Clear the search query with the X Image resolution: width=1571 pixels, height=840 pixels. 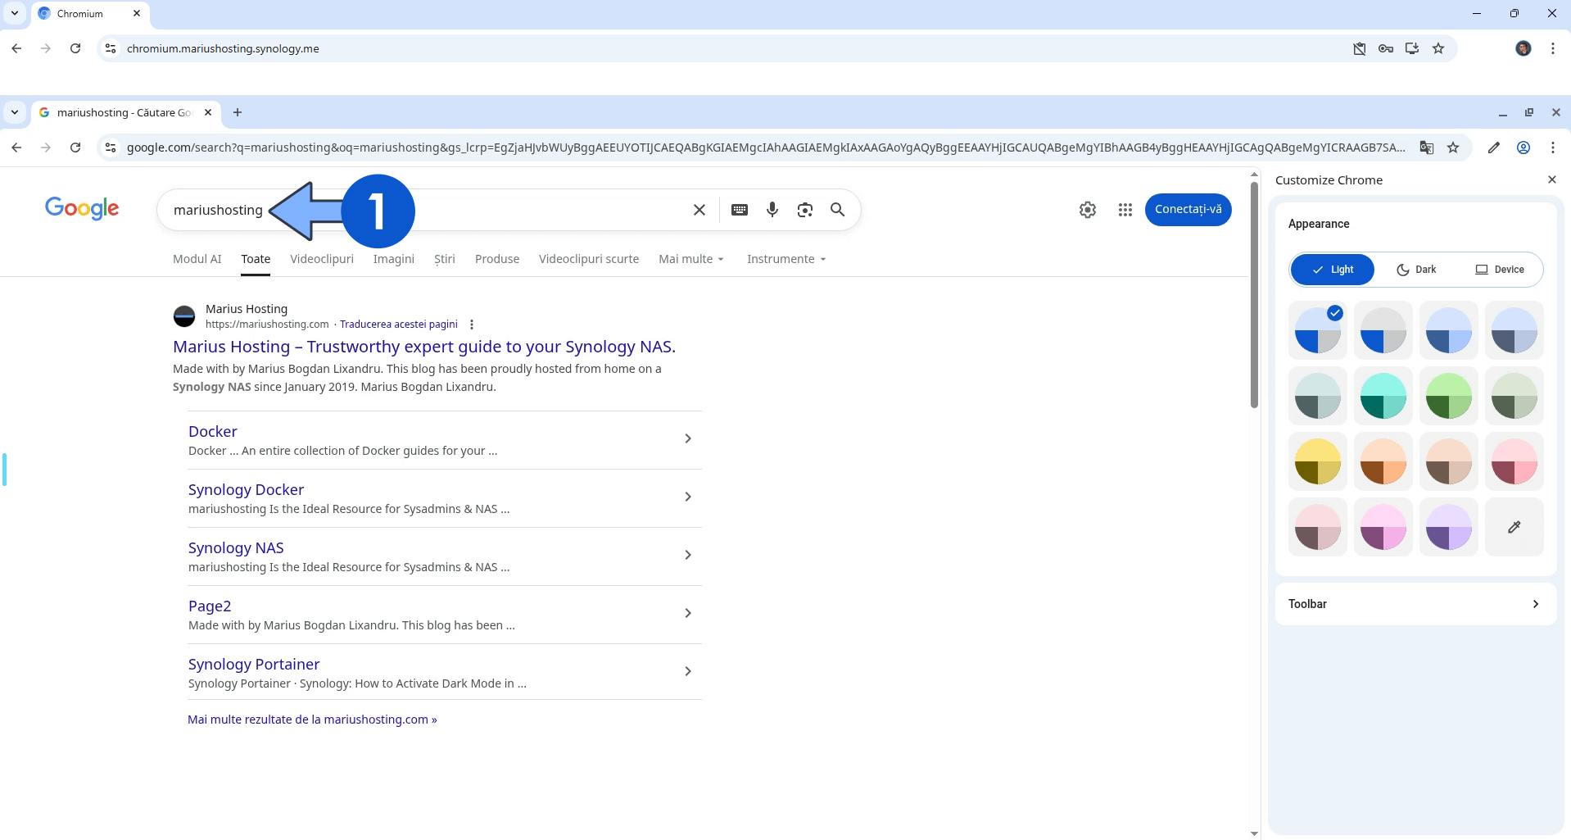coord(699,210)
